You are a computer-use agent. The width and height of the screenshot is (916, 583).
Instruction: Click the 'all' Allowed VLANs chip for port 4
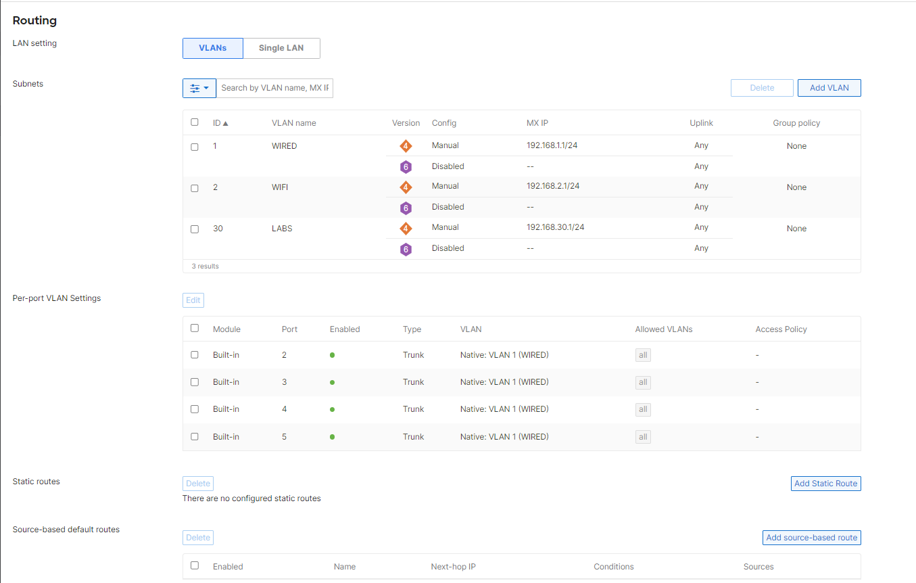[642, 409]
